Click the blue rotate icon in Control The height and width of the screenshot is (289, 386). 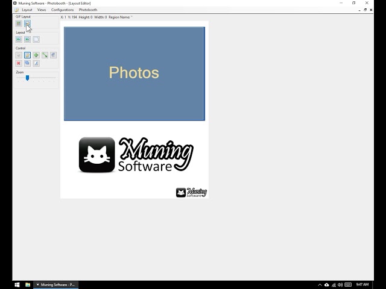pos(54,55)
